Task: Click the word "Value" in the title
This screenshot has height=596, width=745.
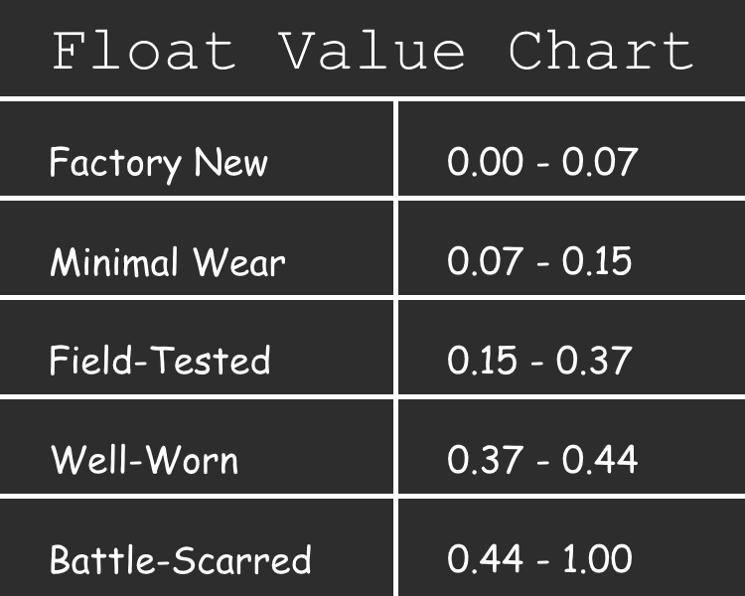Action: point(372,50)
